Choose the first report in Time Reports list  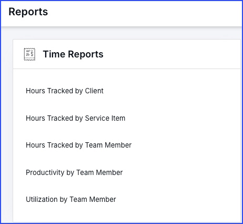(65, 91)
